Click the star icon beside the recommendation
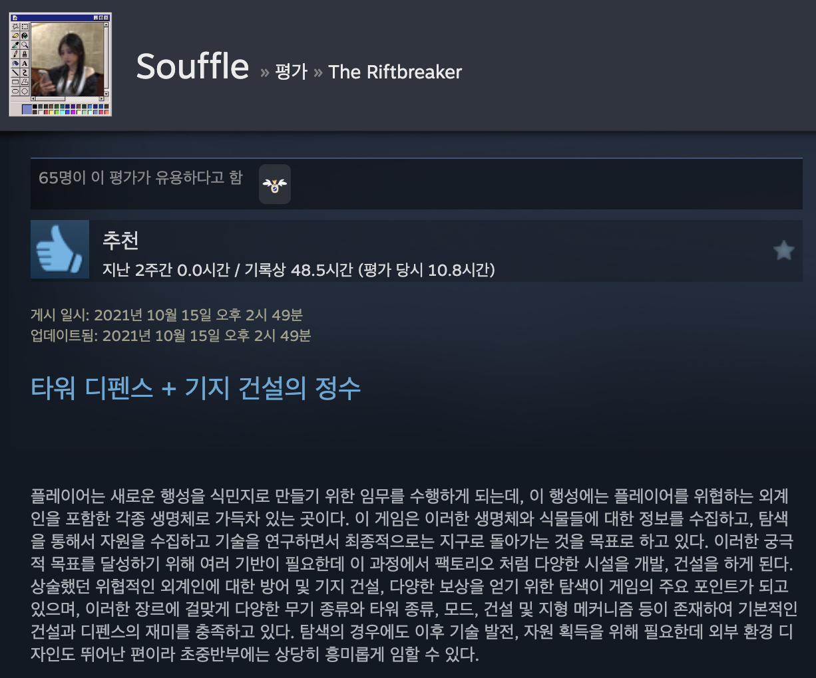This screenshot has height=678, width=816. [784, 251]
